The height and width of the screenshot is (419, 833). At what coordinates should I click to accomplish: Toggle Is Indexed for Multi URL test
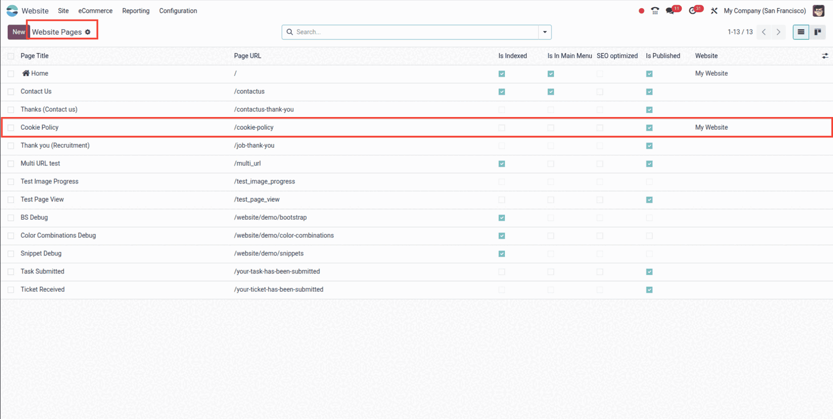502,164
